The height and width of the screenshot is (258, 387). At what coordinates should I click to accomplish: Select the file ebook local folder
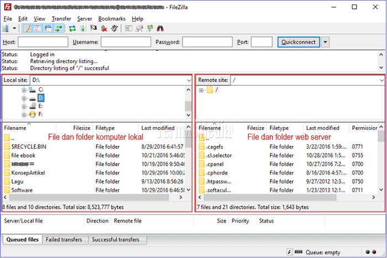click(x=23, y=155)
